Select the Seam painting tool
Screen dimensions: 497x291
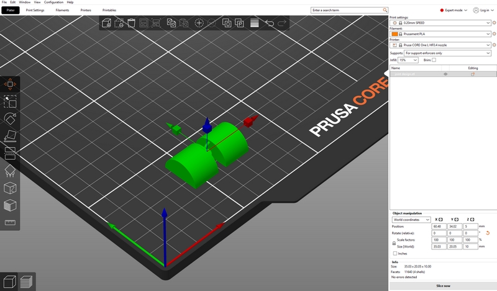(x=10, y=188)
